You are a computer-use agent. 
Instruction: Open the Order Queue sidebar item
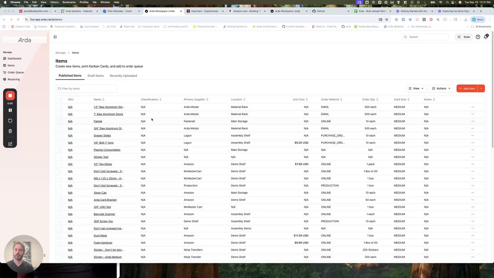point(15,73)
